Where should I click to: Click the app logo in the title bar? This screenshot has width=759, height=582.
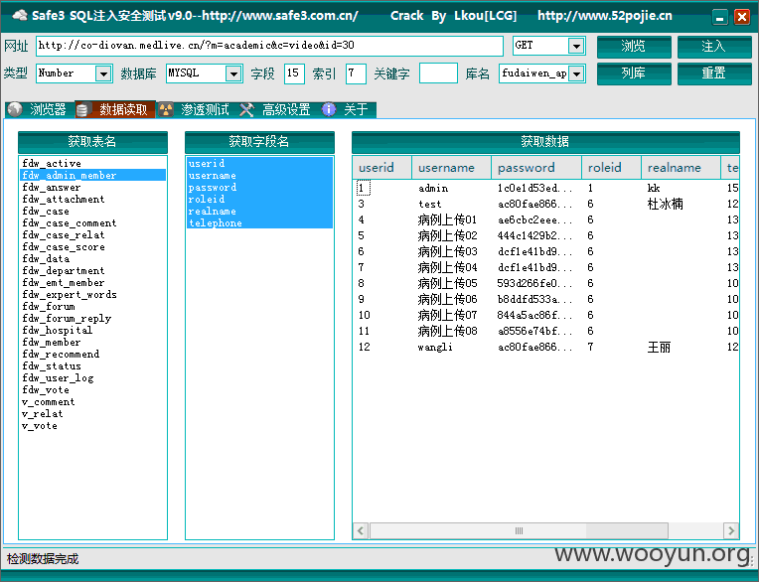(x=20, y=16)
